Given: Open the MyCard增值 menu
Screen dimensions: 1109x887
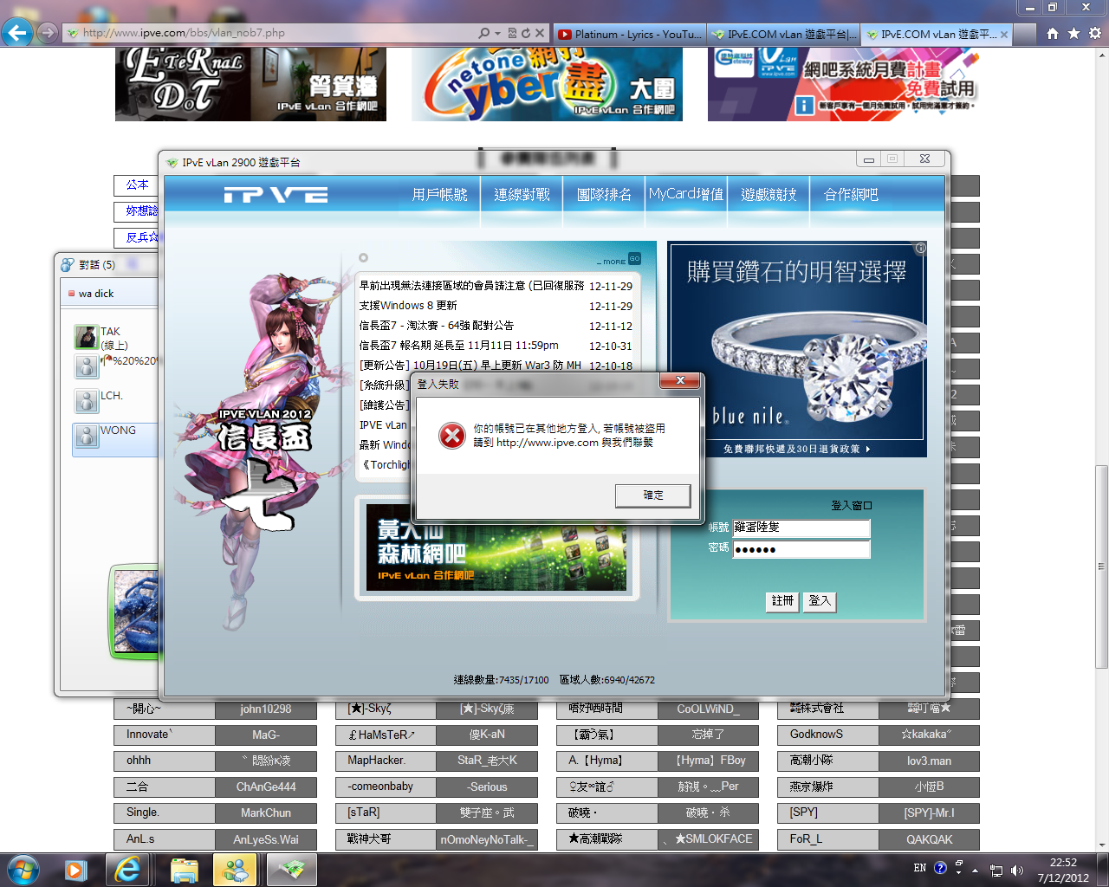Looking at the screenshot, I should click(x=686, y=194).
